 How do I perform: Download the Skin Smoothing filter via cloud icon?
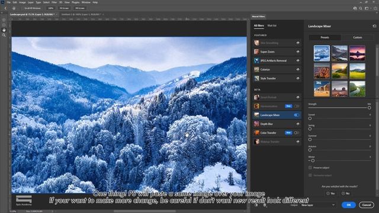[298, 43]
